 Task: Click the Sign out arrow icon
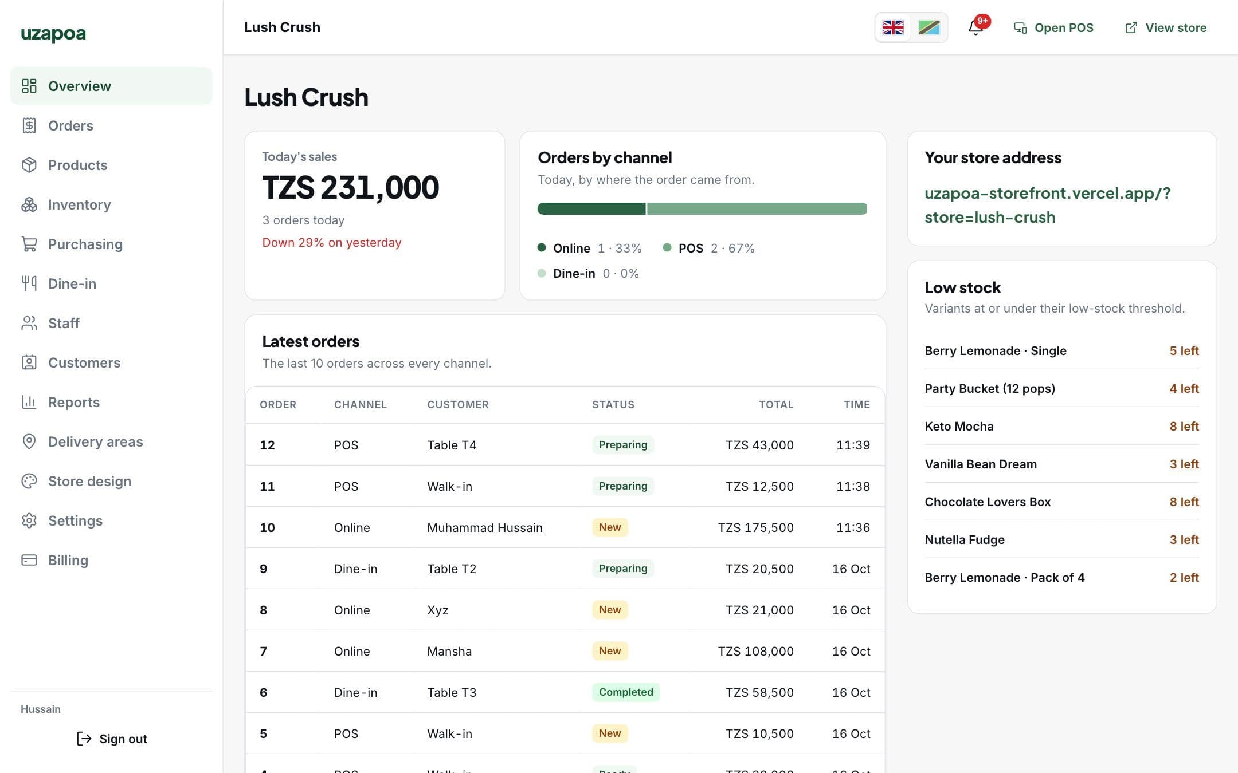pyautogui.click(x=84, y=739)
